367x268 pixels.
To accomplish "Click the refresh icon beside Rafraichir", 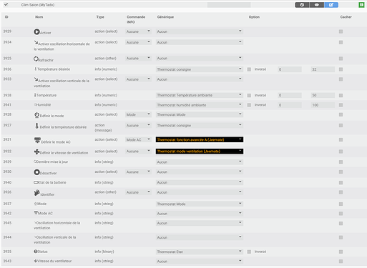I will pyautogui.click(x=36, y=59).
